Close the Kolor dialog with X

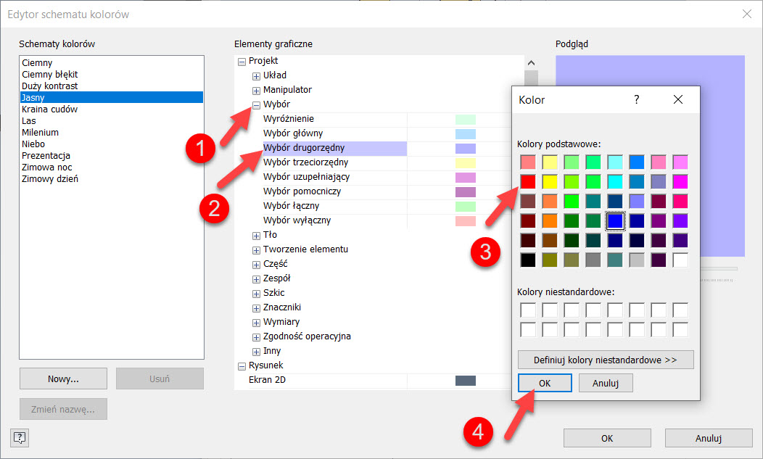(x=677, y=99)
